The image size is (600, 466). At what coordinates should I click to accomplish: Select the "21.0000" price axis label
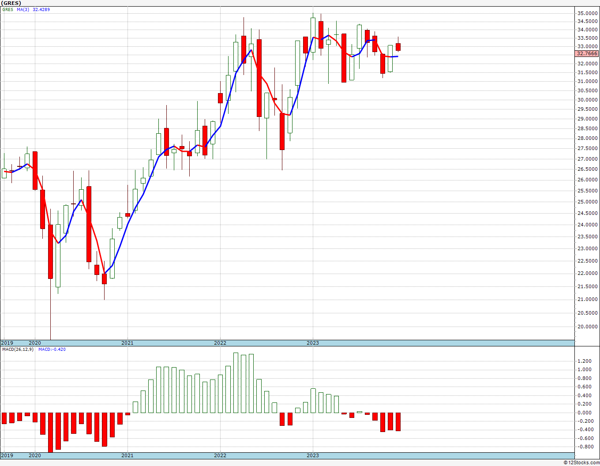(588, 300)
